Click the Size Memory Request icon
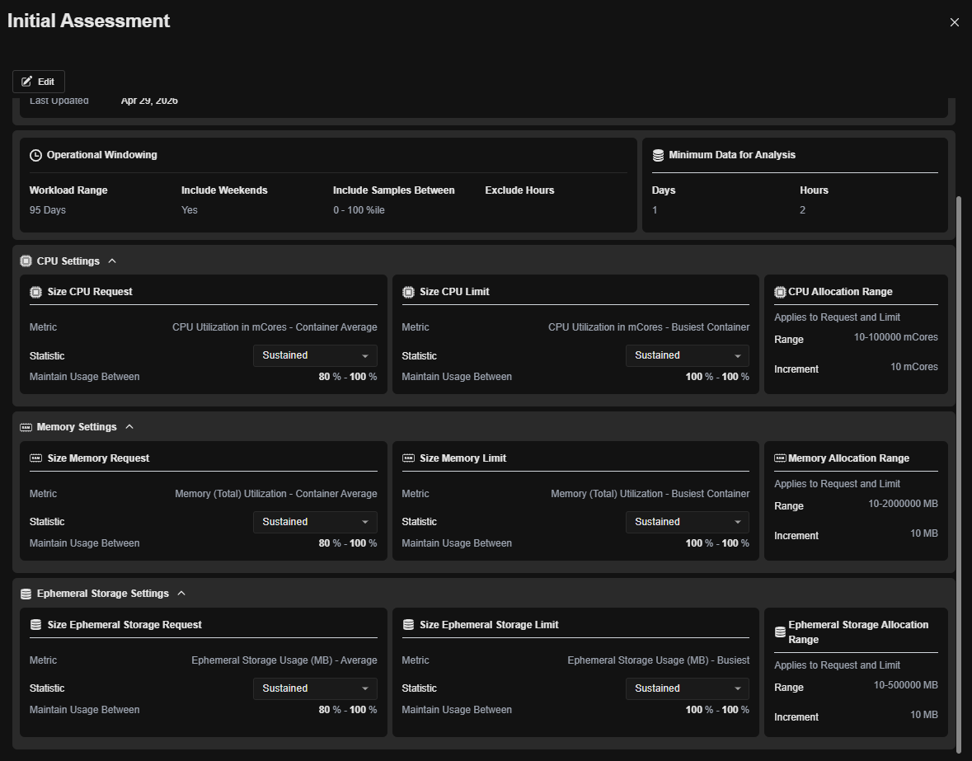Screen dimensions: 972x761 tap(35, 458)
